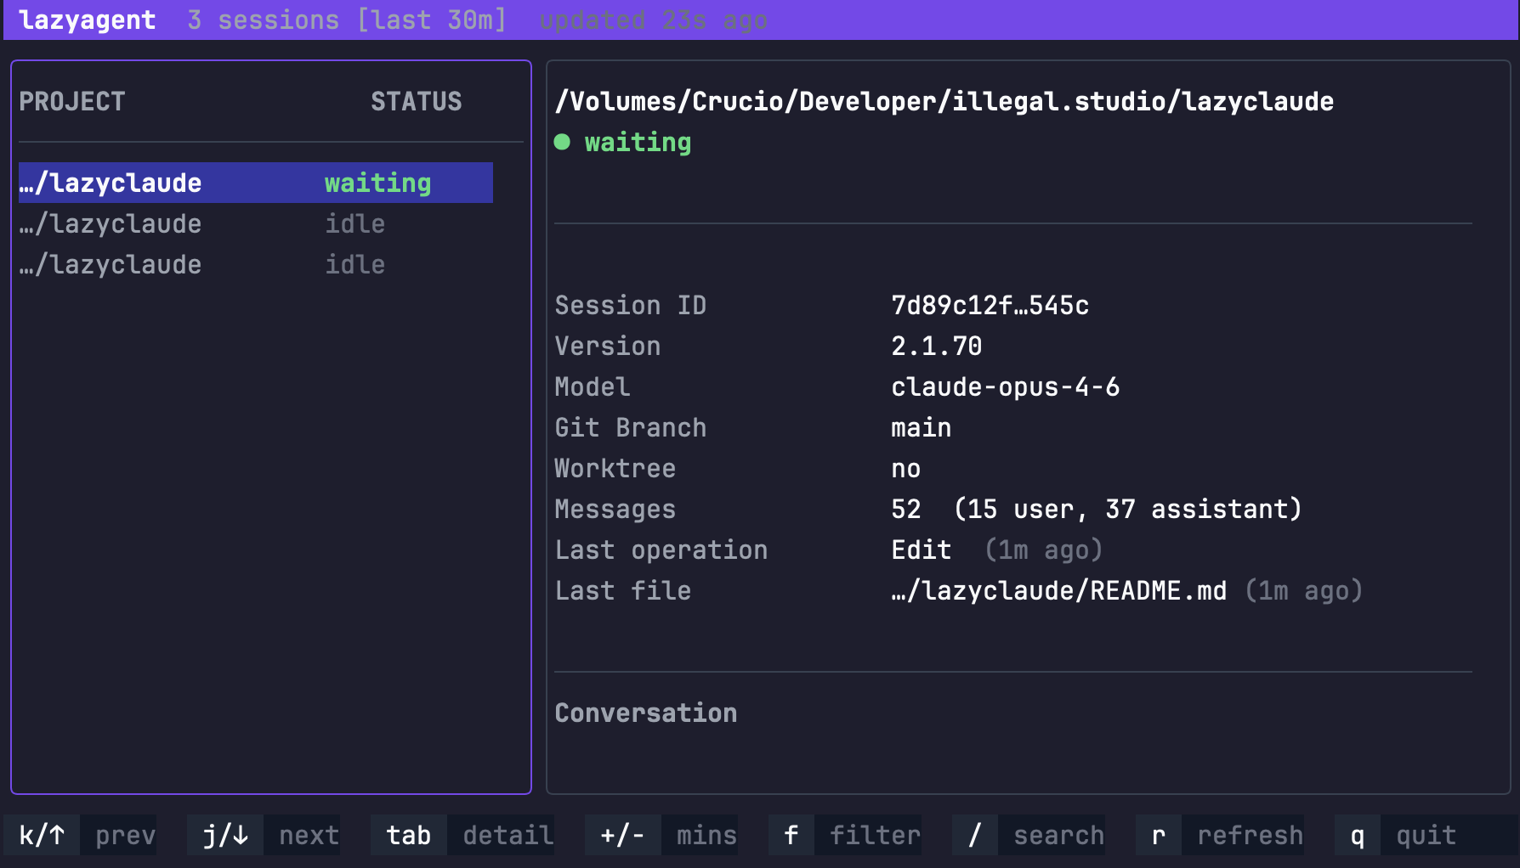
Task: Click the session ID value 7d89c12f…545c
Action: pyautogui.click(x=990, y=305)
